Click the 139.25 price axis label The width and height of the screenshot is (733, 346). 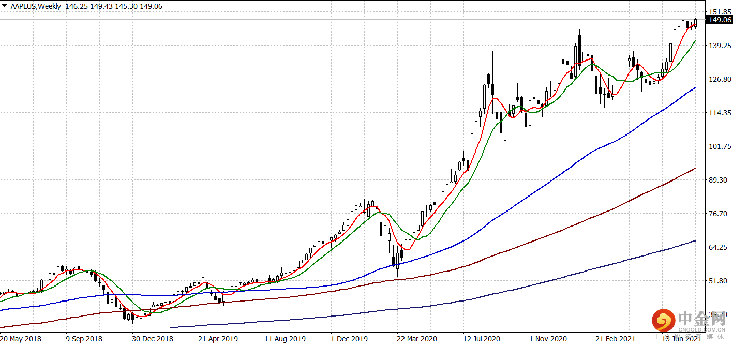click(720, 46)
